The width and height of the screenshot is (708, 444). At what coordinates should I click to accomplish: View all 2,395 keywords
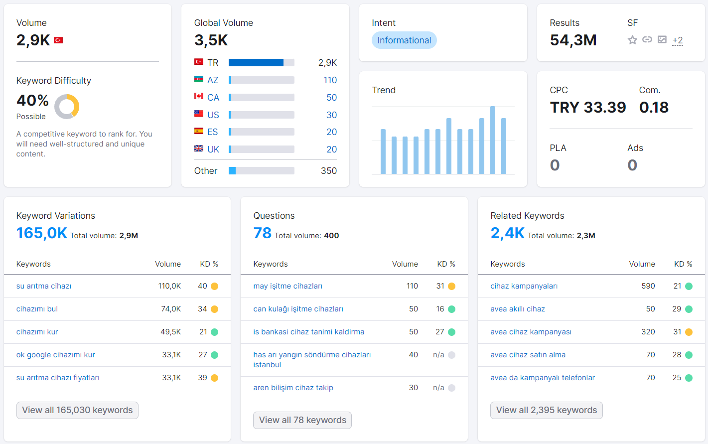547,410
